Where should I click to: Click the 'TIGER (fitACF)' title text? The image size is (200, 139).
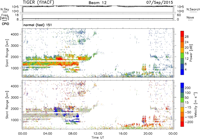click(x=38, y=2)
